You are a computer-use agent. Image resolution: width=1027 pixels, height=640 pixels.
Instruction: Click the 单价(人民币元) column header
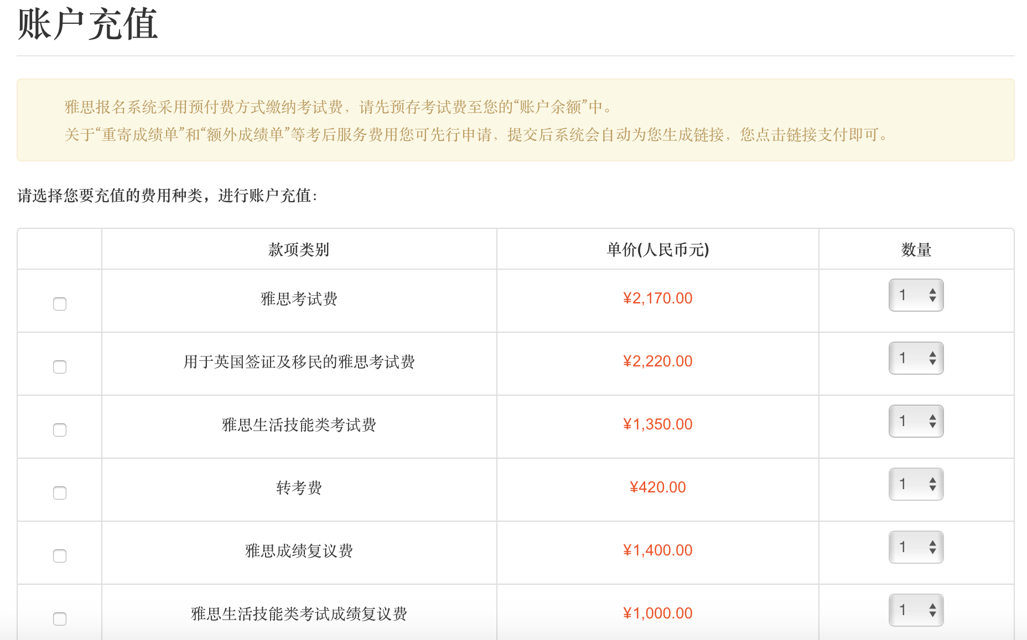click(657, 250)
